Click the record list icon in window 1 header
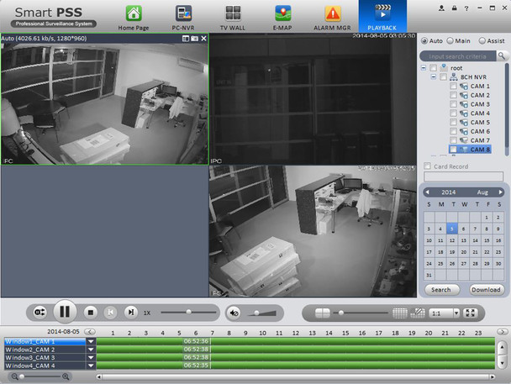The image size is (511, 384). 186,39
